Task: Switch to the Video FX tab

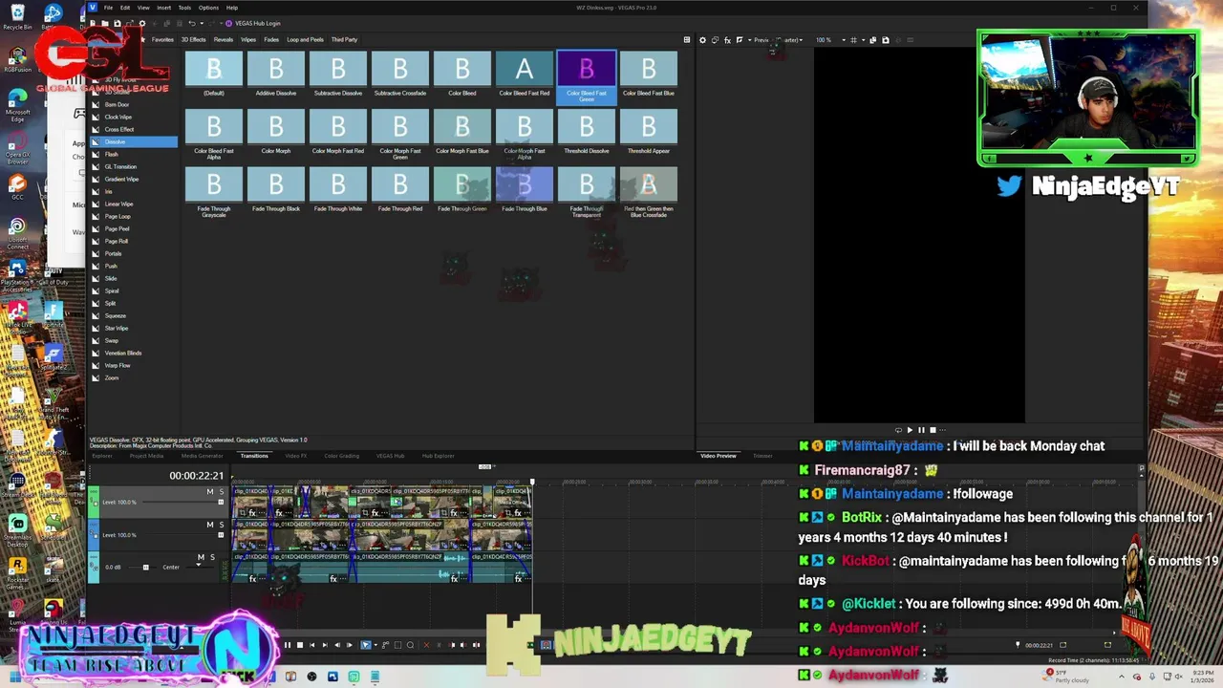Action: point(295,456)
